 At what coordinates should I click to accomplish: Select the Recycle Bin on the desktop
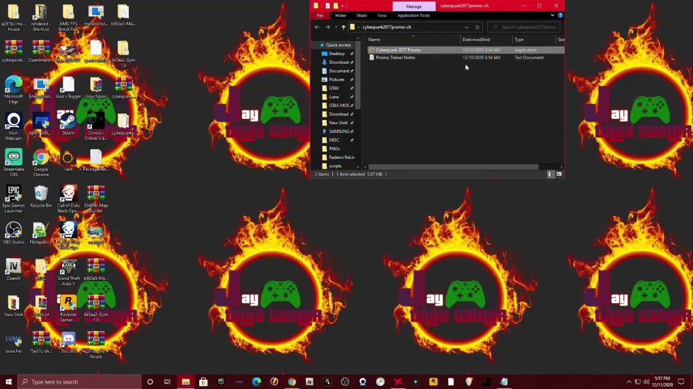tap(41, 197)
